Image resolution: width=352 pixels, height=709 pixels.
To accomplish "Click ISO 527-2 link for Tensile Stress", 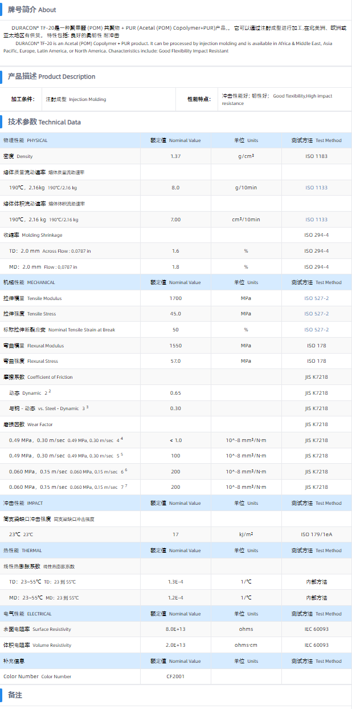I will pos(316,314).
